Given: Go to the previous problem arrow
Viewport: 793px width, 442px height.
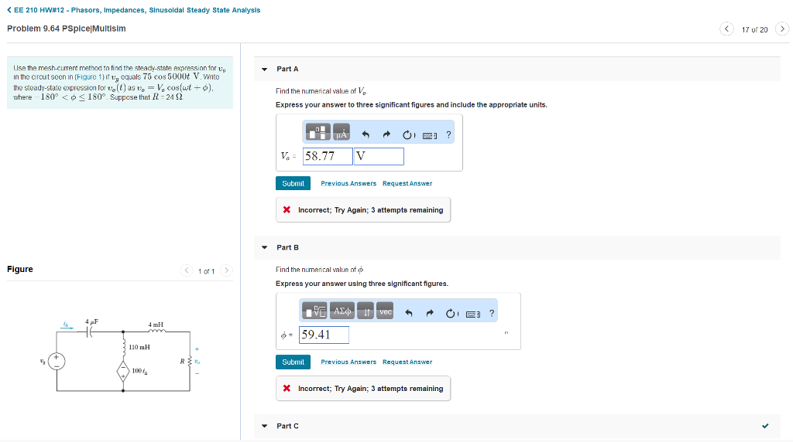Looking at the screenshot, I should tap(726, 29).
